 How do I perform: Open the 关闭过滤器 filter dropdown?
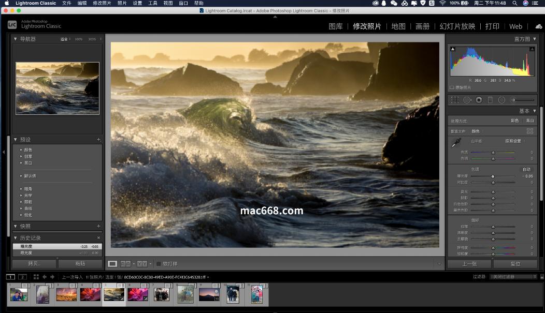click(513, 277)
